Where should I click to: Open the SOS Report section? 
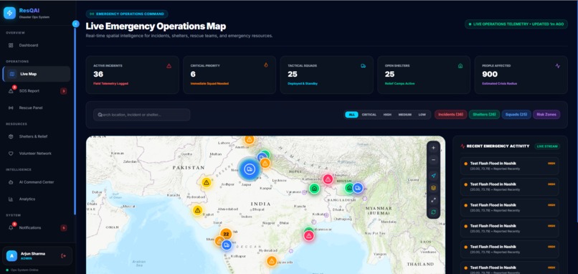click(36, 90)
